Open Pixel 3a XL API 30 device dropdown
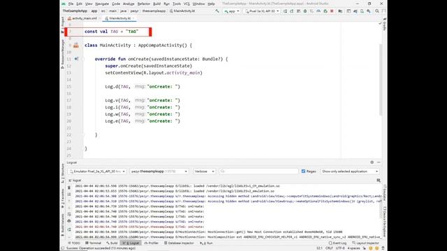The image size is (447, 251). pos(262,11)
